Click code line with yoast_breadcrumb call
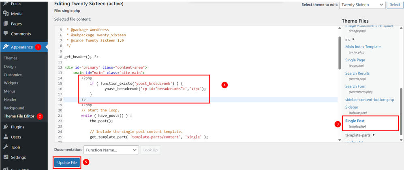The width and height of the screenshot is (404, 170). tap(156, 89)
